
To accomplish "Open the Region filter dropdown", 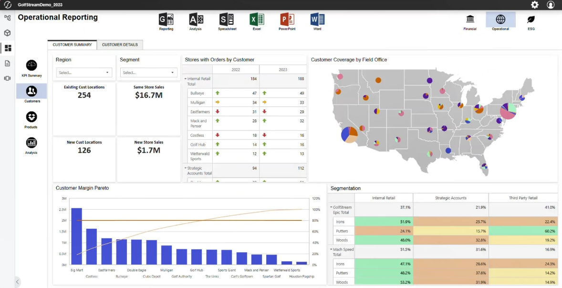I will point(84,72).
